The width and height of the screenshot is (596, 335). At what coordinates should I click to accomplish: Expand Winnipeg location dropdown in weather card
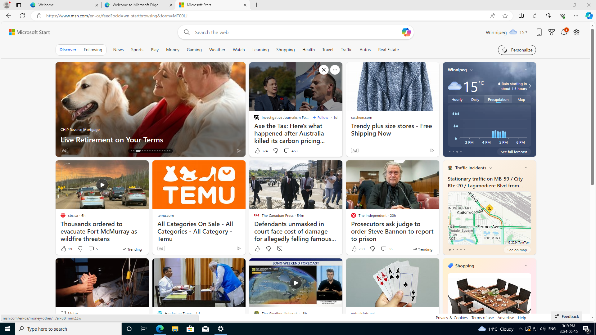(x=471, y=70)
